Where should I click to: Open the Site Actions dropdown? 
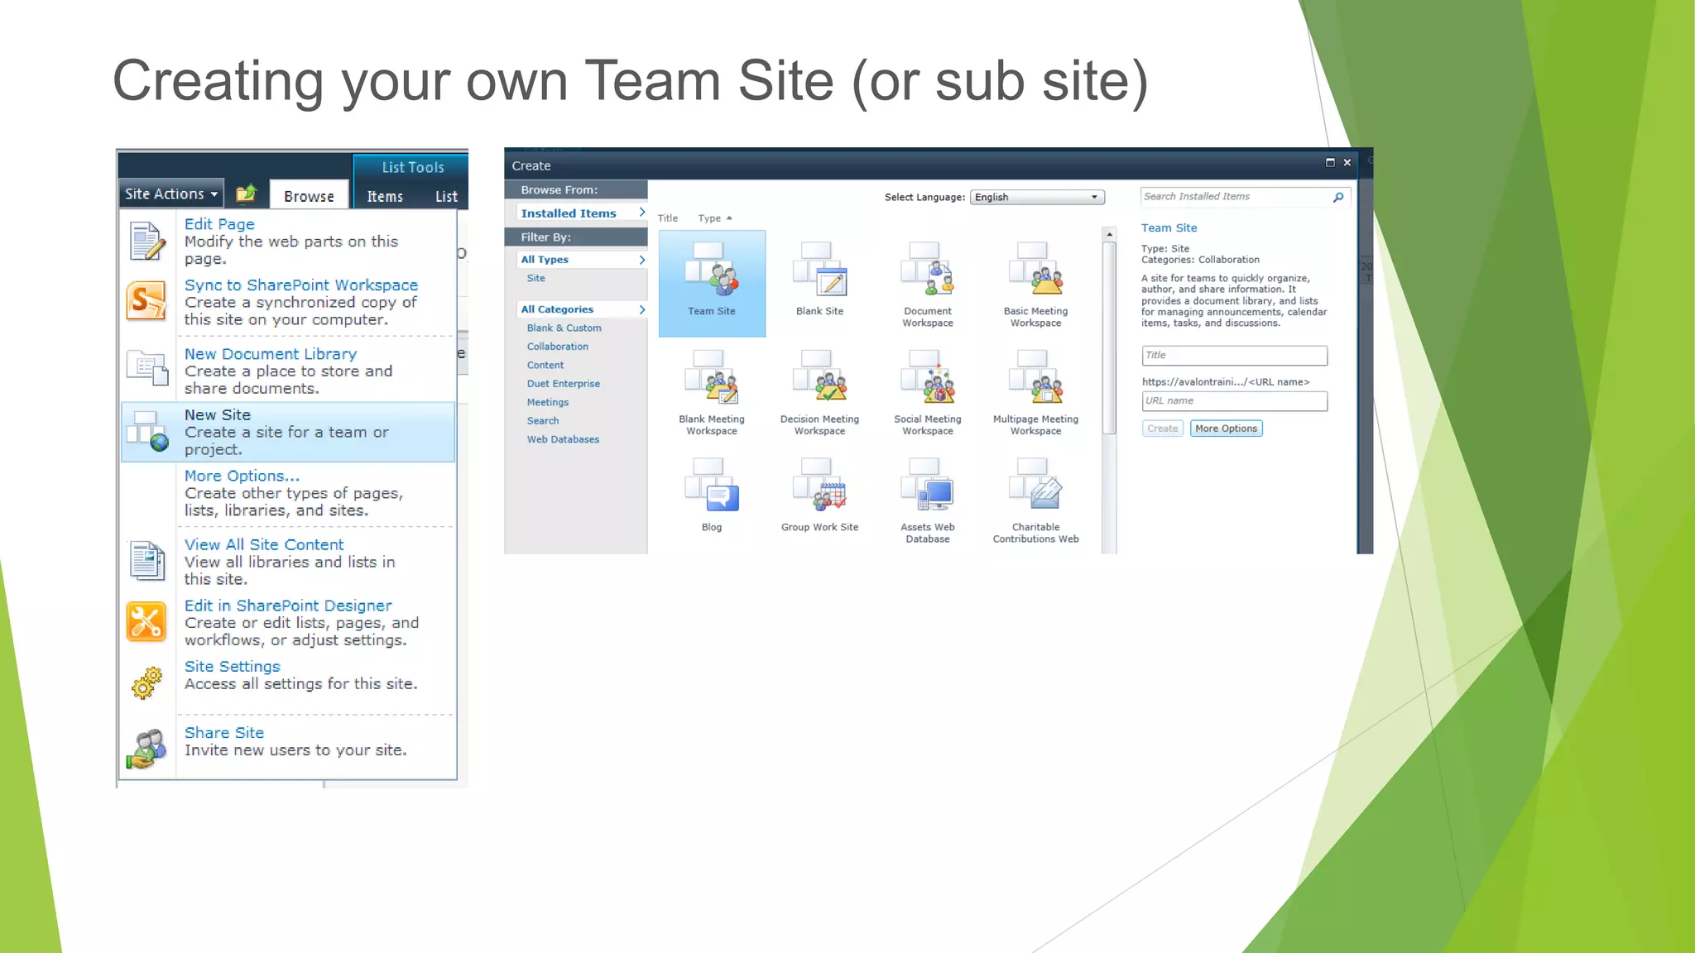tap(171, 194)
